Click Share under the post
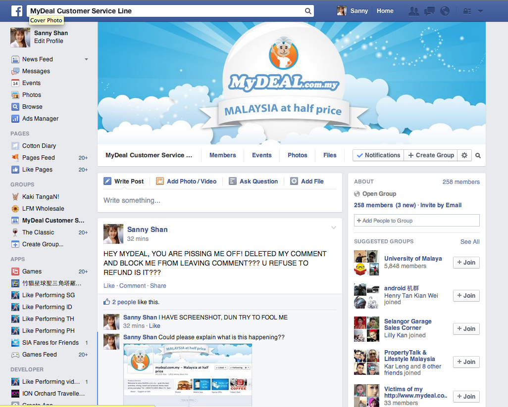 click(x=158, y=286)
